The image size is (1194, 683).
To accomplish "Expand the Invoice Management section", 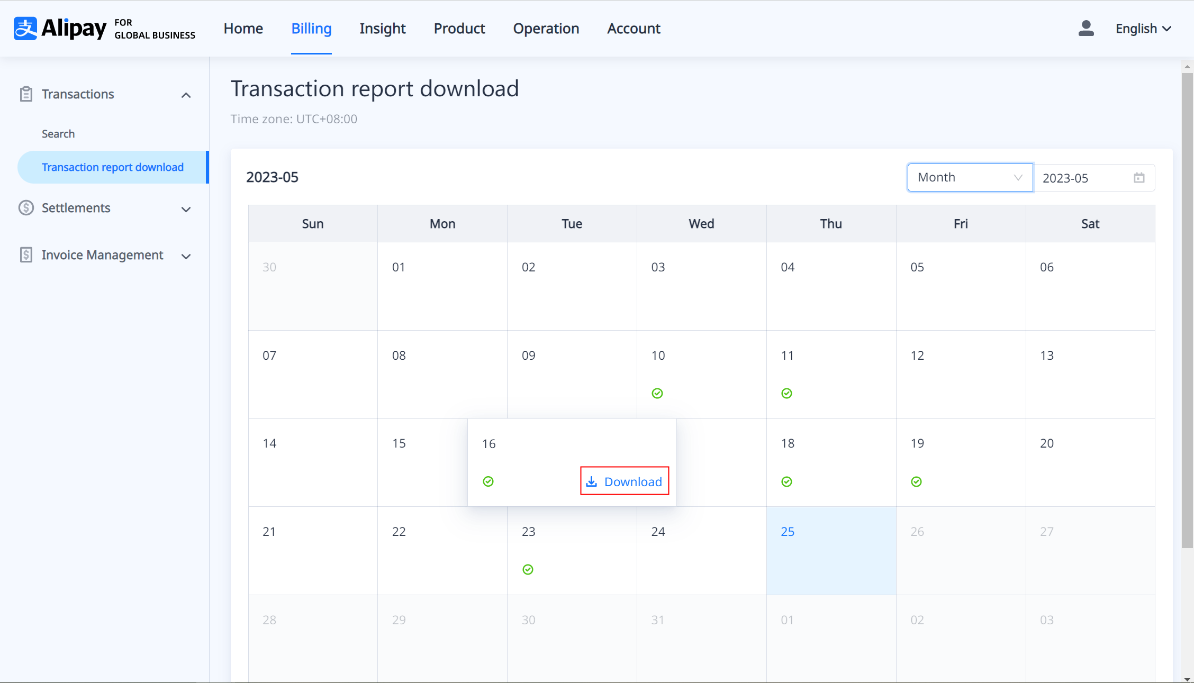I will tap(186, 256).
